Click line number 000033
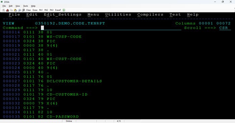Screen dimensions: 235x123 click(11, 108)
